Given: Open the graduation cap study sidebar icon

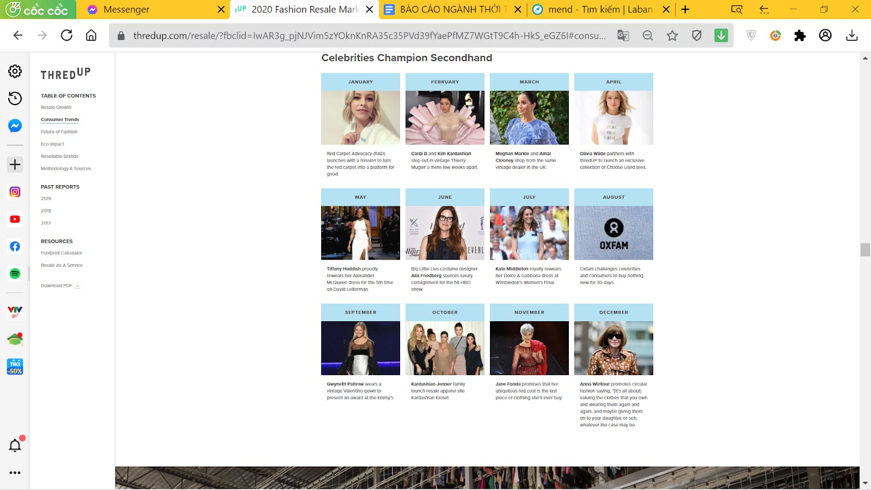Looking at the screenshot, I should click(x=15, y=339).
